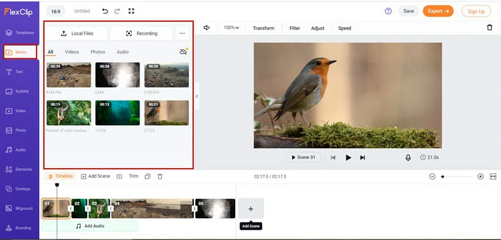Screen dimensions: 501x240
Task: Click the split scene icon in timeline toolbar
Action: pos(119,176)
